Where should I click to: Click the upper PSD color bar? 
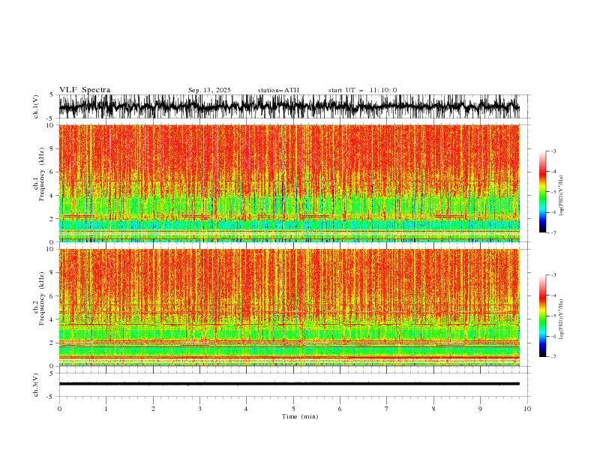click(x=542, y=192)
